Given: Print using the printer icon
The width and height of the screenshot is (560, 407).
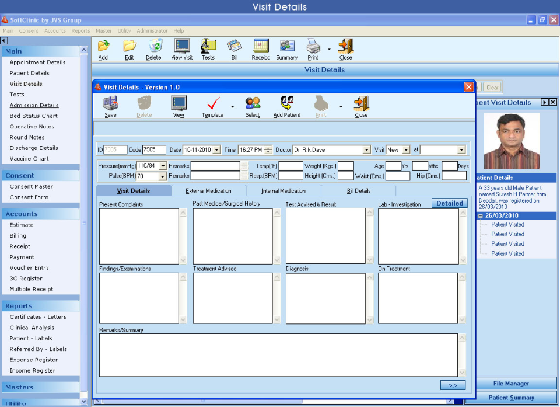Looking at the screenshot, I should (313, 48).
